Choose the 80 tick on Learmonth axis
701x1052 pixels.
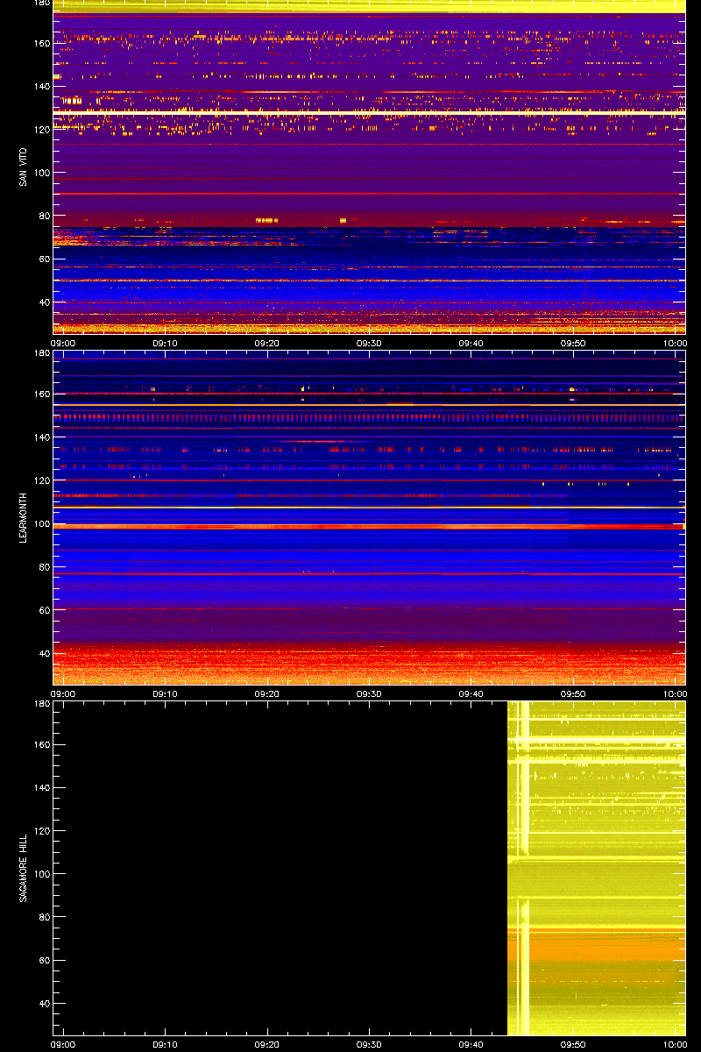tap(43, 566)
